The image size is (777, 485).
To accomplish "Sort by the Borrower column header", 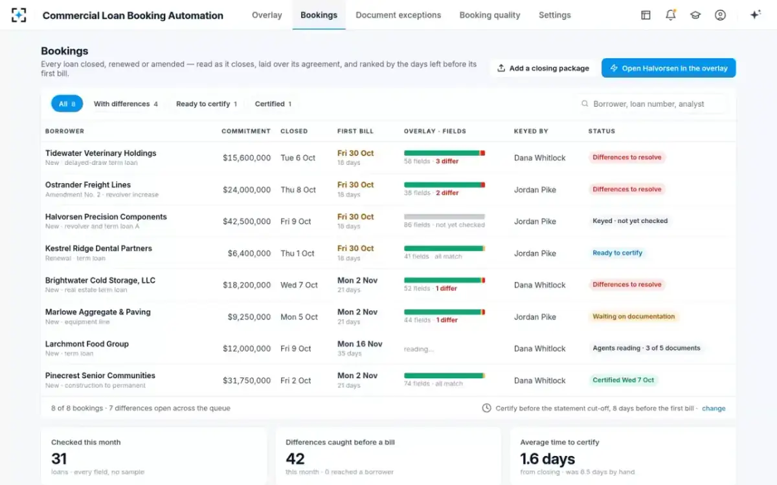I will (x=65, y=131).
